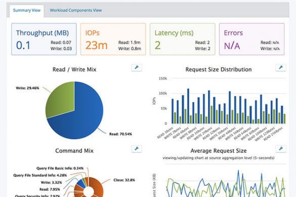Click 'Read: 70.54%' pie label
This screenshot has height=197, width=296.
click(x=120, y=134)
